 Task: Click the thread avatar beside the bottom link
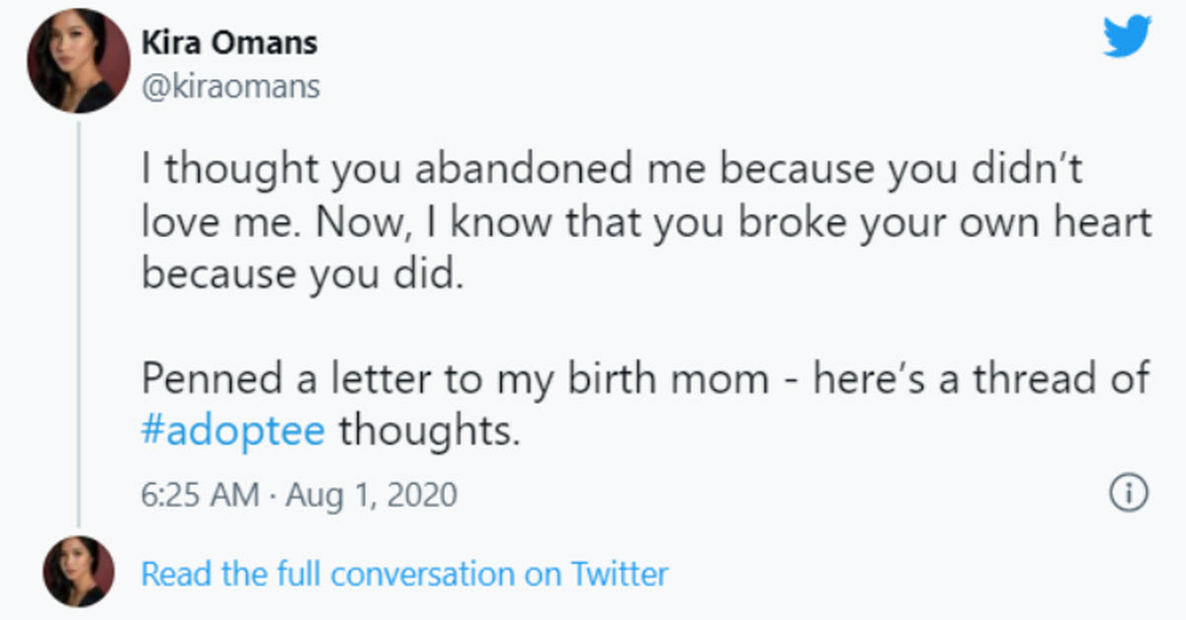click(77, 573)
